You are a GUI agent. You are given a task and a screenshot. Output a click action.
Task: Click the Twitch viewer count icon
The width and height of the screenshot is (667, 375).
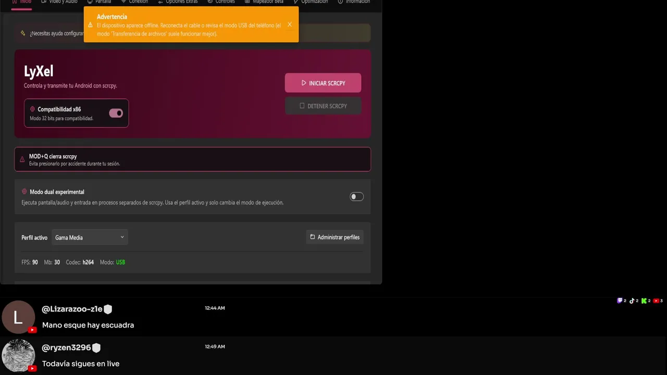pos(620,301)
